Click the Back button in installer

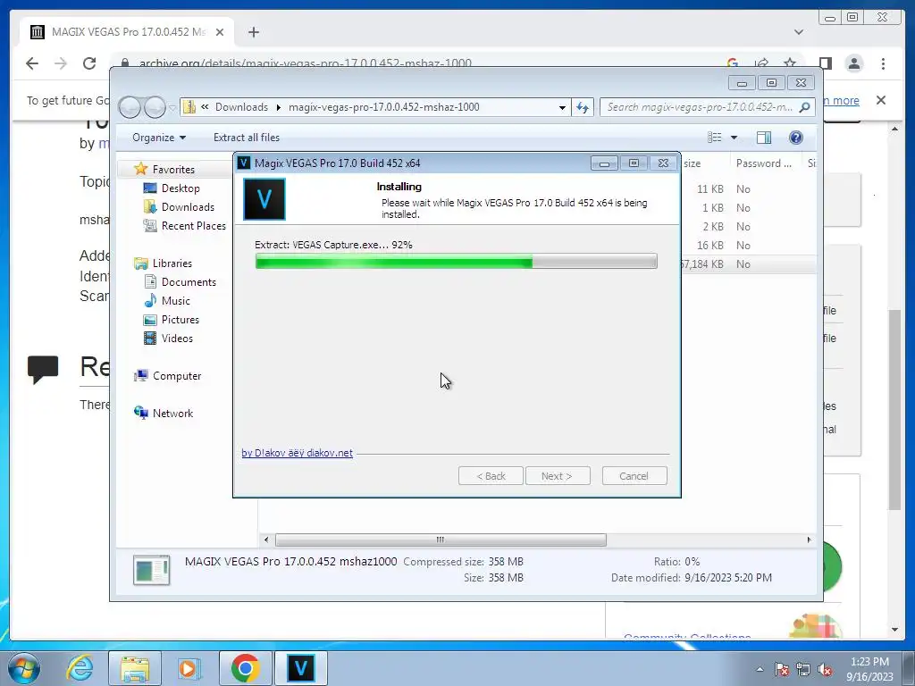pos(491,476)
